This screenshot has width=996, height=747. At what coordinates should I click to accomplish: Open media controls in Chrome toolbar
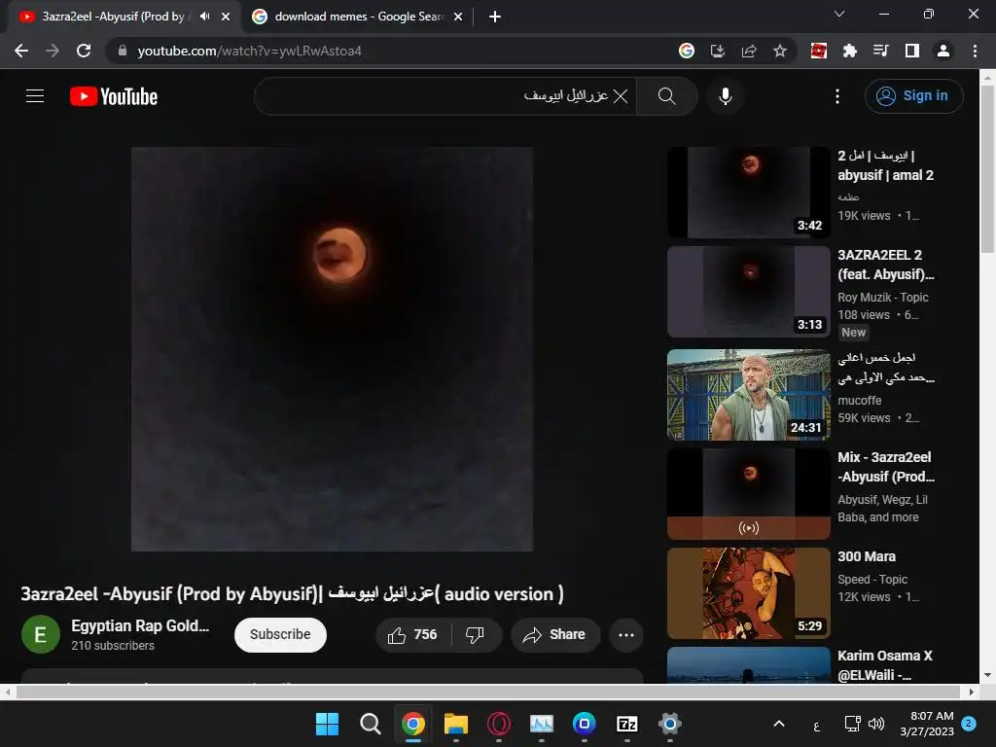pyautogui.click(x=880, y=51)
